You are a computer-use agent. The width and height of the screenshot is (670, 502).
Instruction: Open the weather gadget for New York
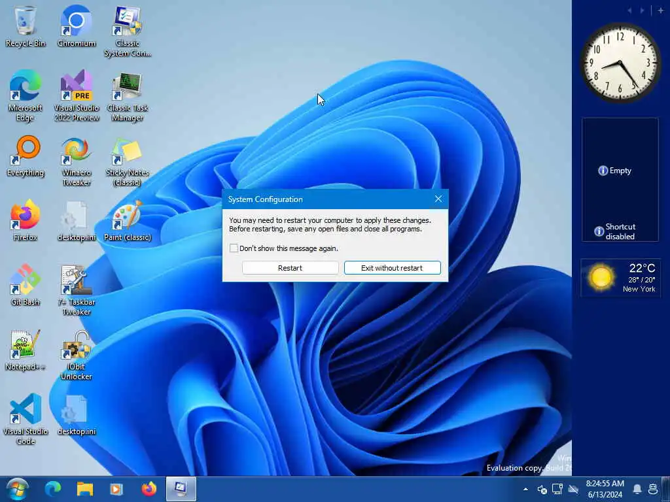click(620, 277)
